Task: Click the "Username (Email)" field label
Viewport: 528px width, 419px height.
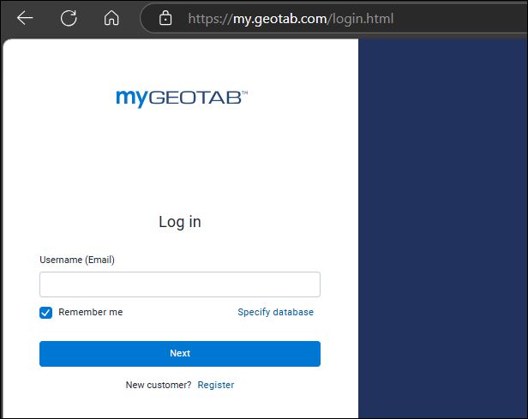Action: point(77,260)
